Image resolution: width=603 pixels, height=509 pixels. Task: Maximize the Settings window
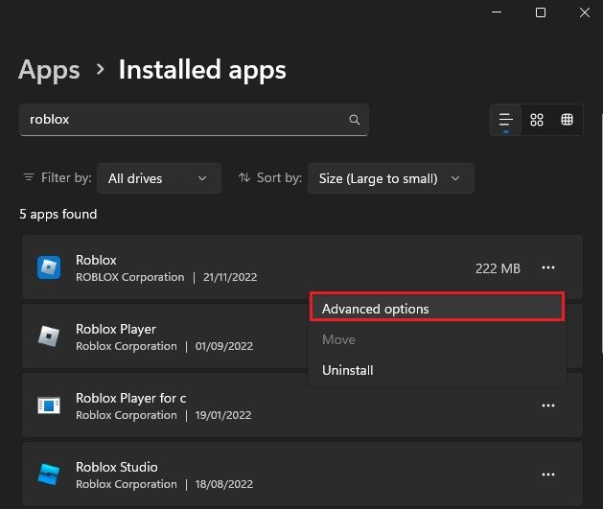tap(541, 12)
